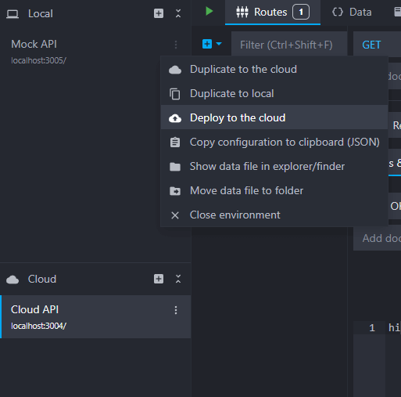Click the Cloud section header label
The image size is (401, 397).
(42, 279)
